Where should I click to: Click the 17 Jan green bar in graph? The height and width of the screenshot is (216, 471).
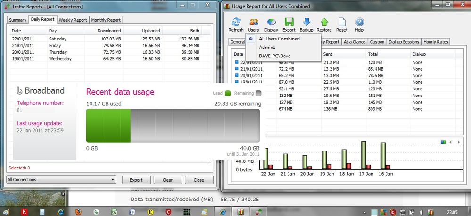(364, 155)
